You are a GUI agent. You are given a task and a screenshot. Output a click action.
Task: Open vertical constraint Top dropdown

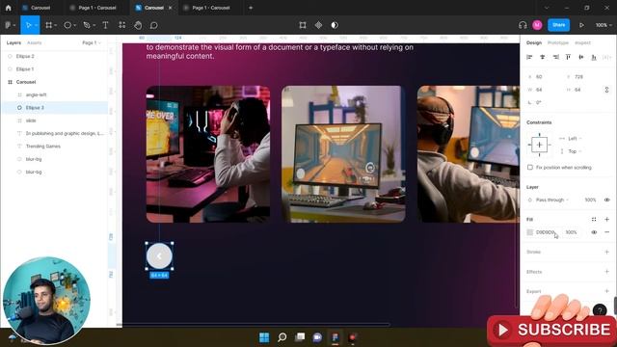coord(575,151)
